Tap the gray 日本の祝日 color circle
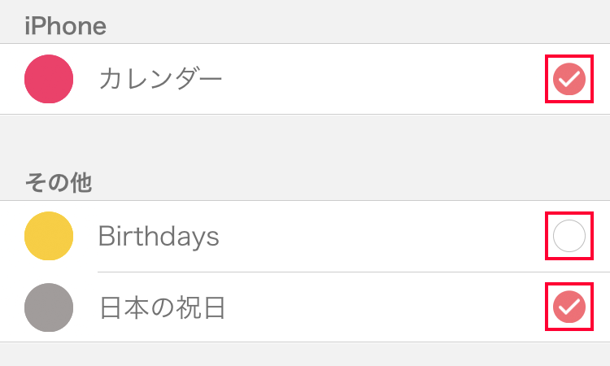 (x=49, y=307)
